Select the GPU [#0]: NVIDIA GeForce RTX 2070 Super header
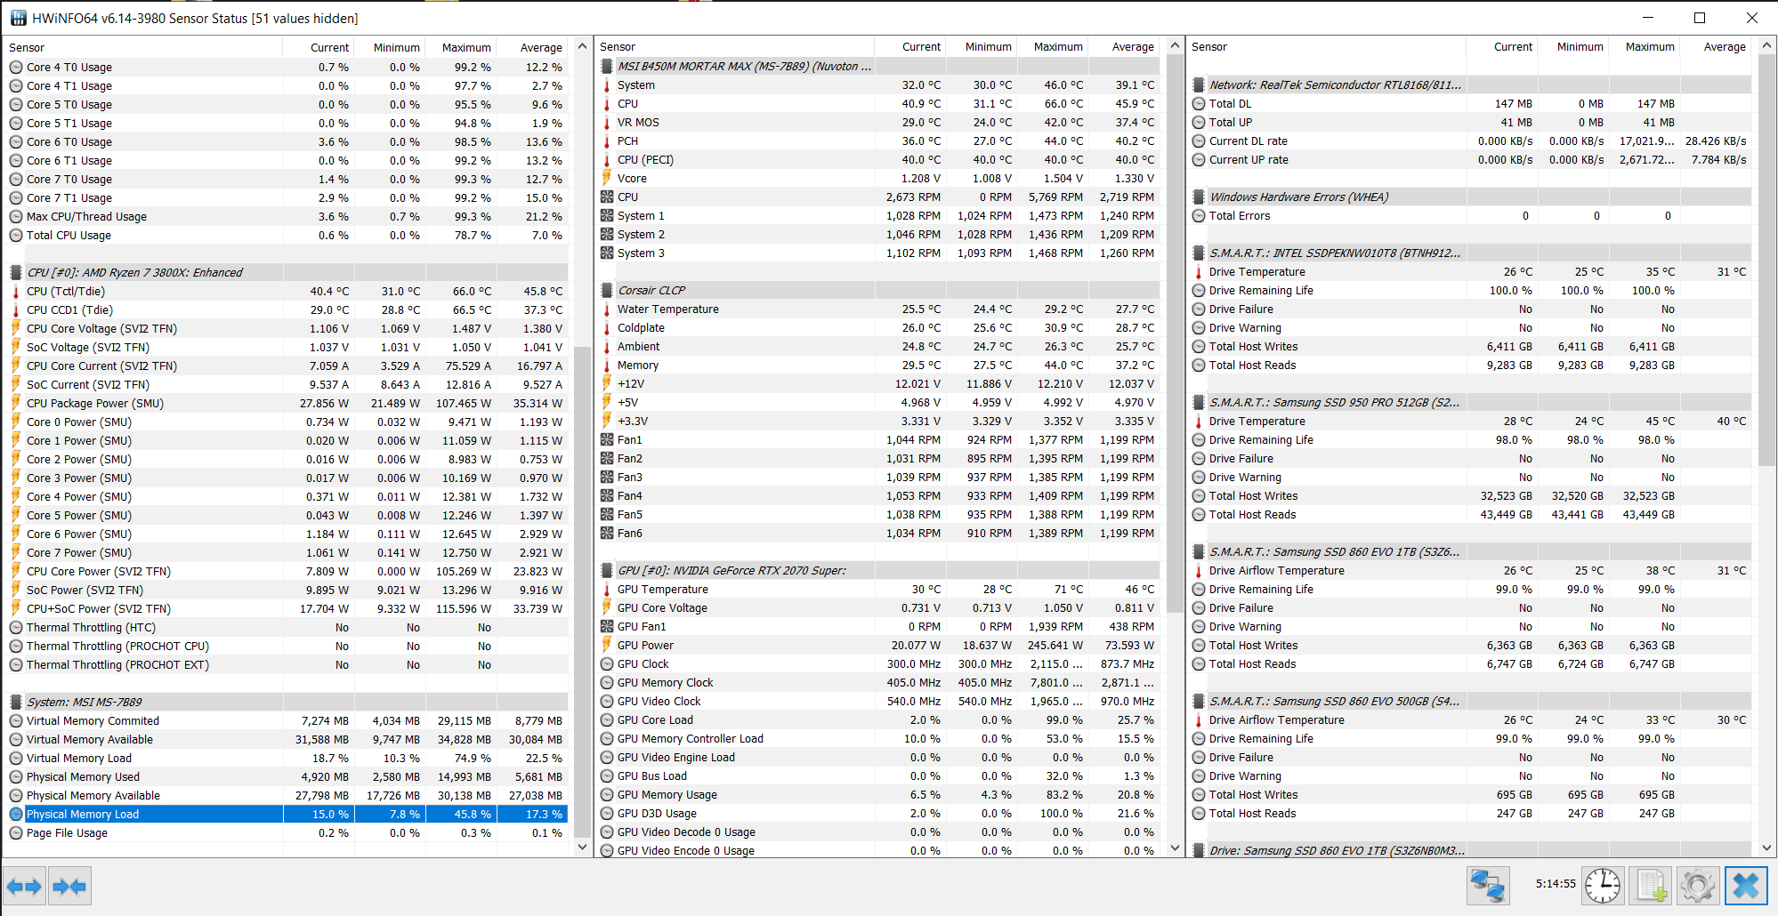 (x=877, y=571)
